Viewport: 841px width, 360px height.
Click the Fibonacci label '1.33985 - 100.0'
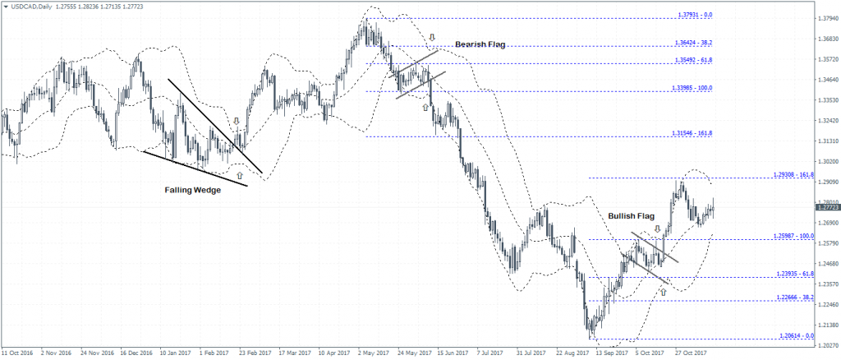(691, 87)
